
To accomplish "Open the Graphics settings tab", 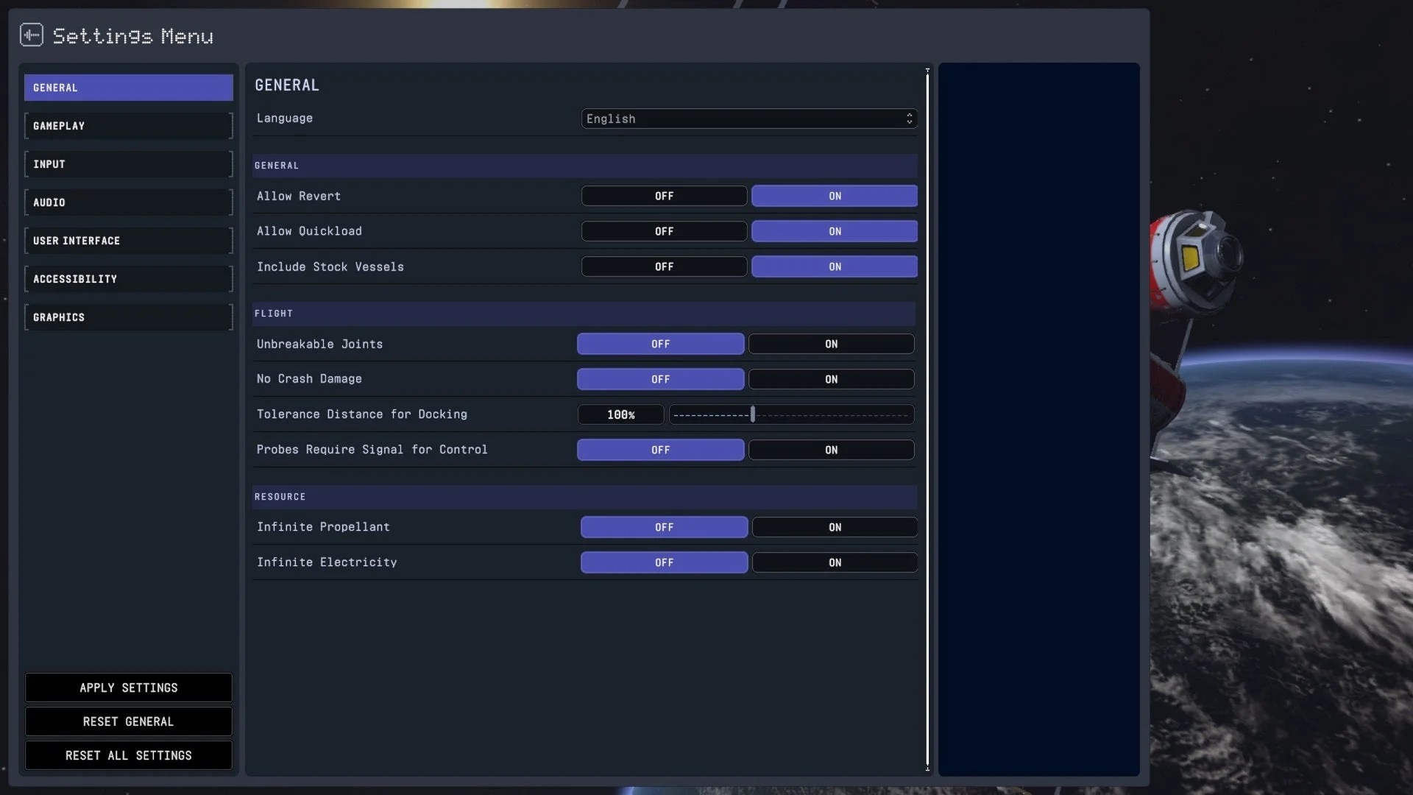I will (128, 317).
